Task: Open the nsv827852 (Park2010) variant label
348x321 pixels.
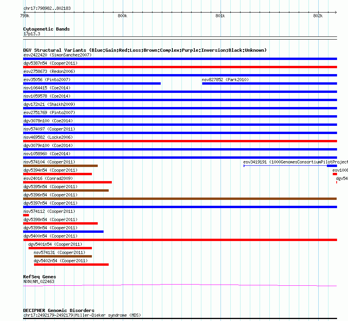Action: tap(225, 80)
